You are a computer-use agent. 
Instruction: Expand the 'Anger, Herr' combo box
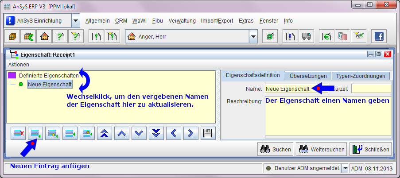[x=253, y=37]
